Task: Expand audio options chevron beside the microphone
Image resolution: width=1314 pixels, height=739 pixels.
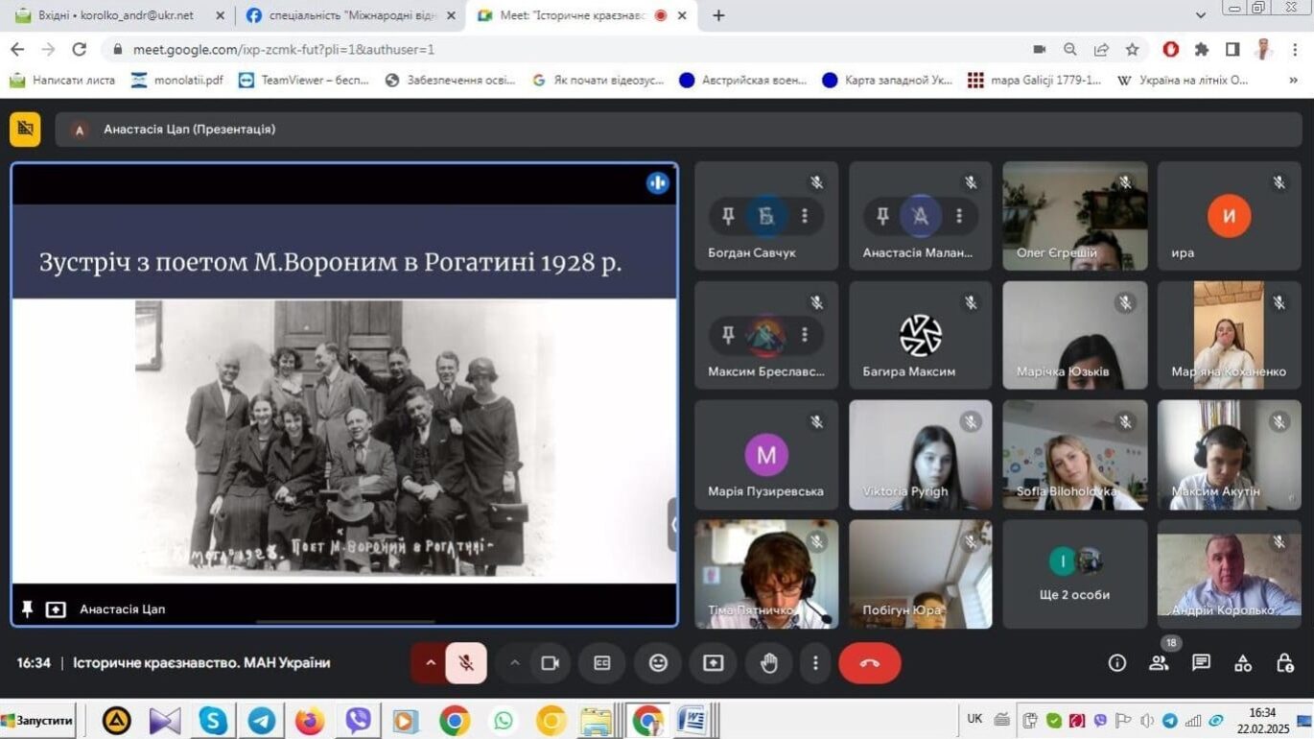Action: click(431, 662)
